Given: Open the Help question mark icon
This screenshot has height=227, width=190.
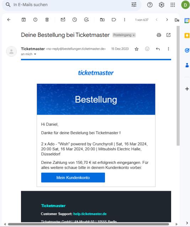Looking at the screenshot, I should pyautogui.click(x=150, y=5).
